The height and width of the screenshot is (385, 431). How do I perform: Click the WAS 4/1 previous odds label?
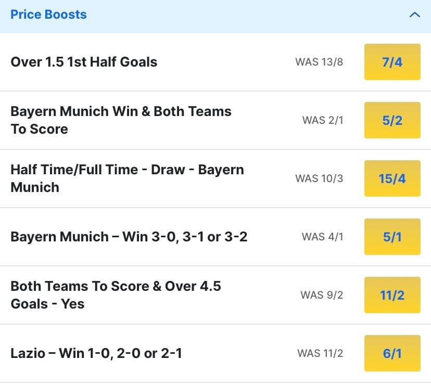(x=322, y=237)
